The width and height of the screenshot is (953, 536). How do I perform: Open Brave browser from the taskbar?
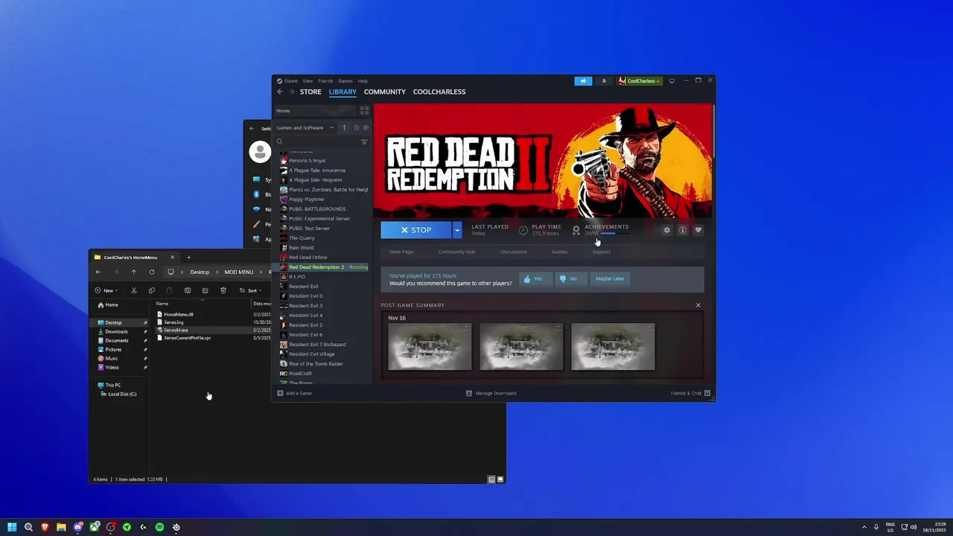point(45,527)
